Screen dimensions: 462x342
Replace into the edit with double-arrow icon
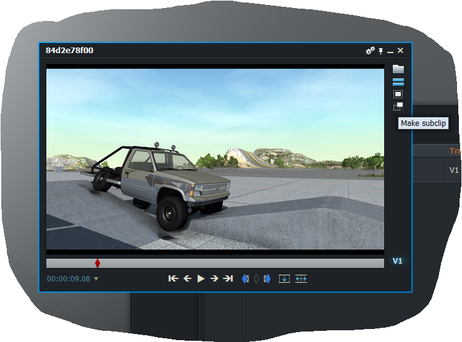[301, 278]
